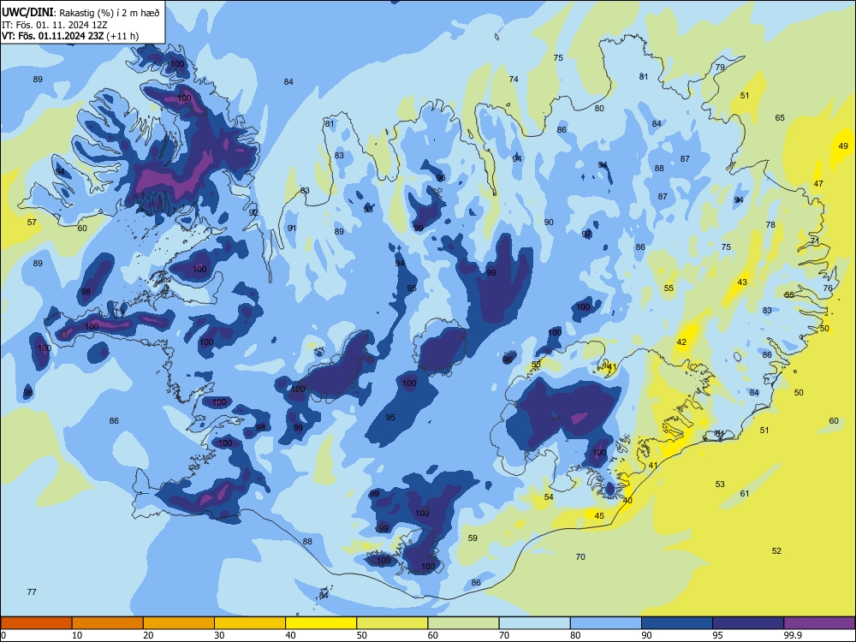Choose the dark blue 90–95 legend swatch
The width and height of the screenshot is (856, 642).
click(x=677, y=623)
